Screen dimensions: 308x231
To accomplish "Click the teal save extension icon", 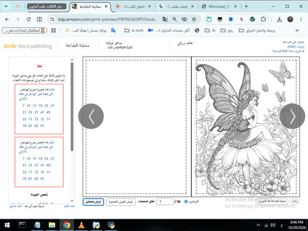I will click(x=209, y=19).
